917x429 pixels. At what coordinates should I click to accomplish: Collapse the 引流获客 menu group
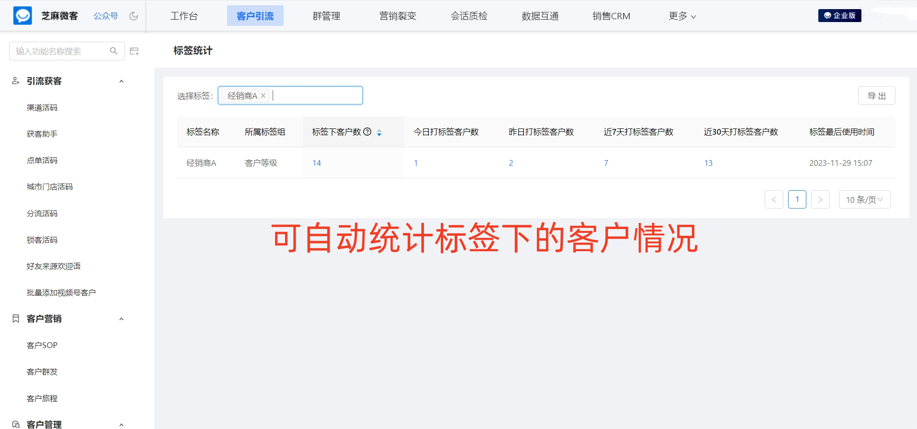coord(121,81)
